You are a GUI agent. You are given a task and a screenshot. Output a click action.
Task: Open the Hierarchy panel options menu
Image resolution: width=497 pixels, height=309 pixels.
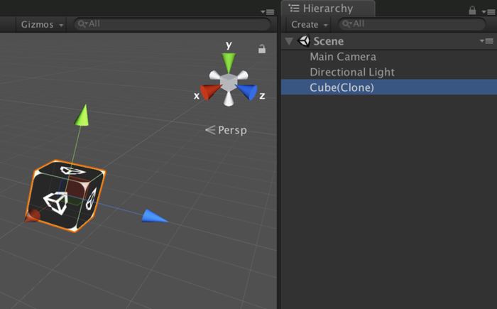pyautogui.click(x=486, y=10)
